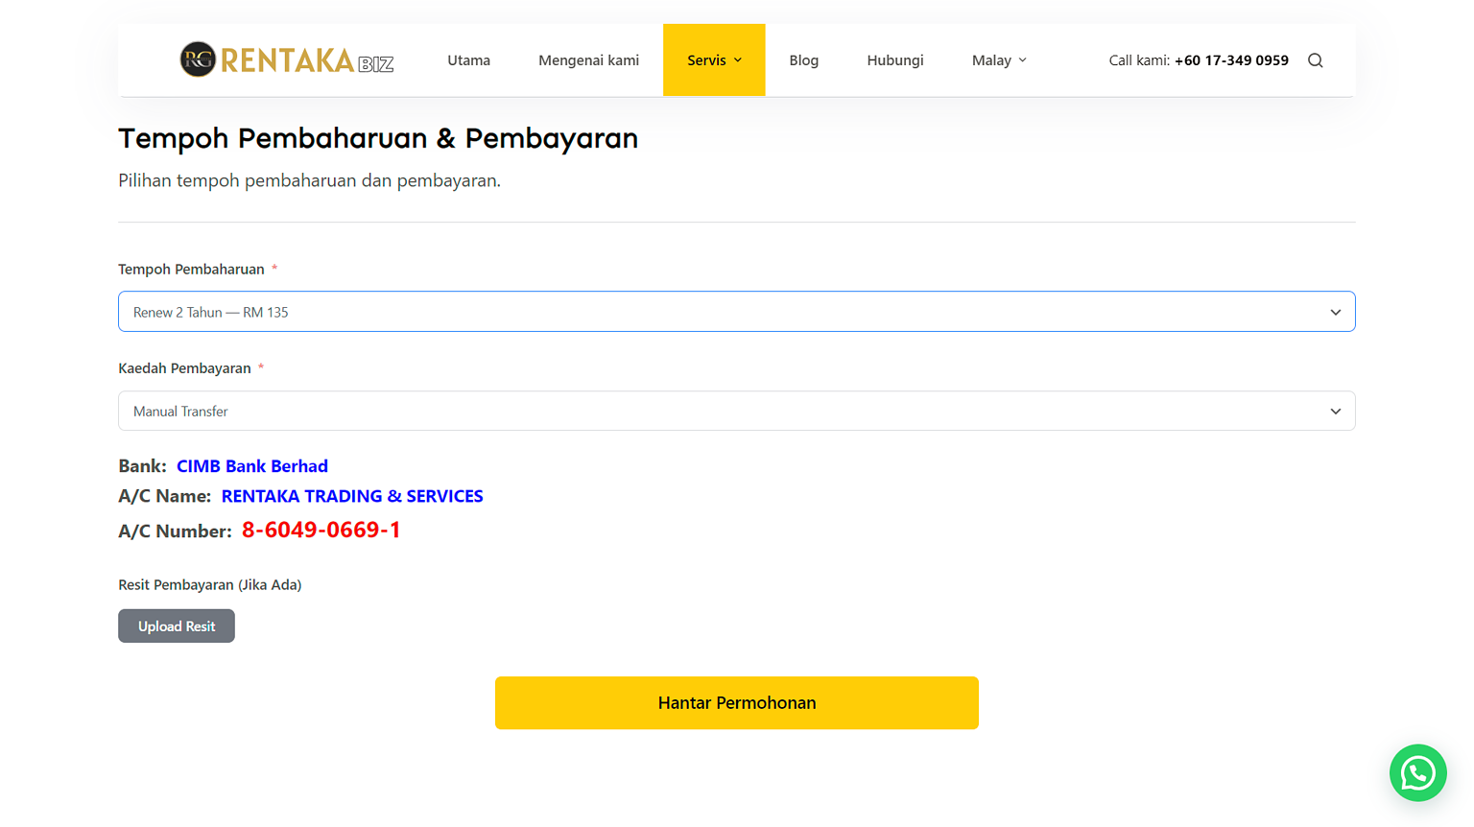Click the Tempoh Pembaharuan field label
The height and width of the screenshot is (827, 1474).
191,270
